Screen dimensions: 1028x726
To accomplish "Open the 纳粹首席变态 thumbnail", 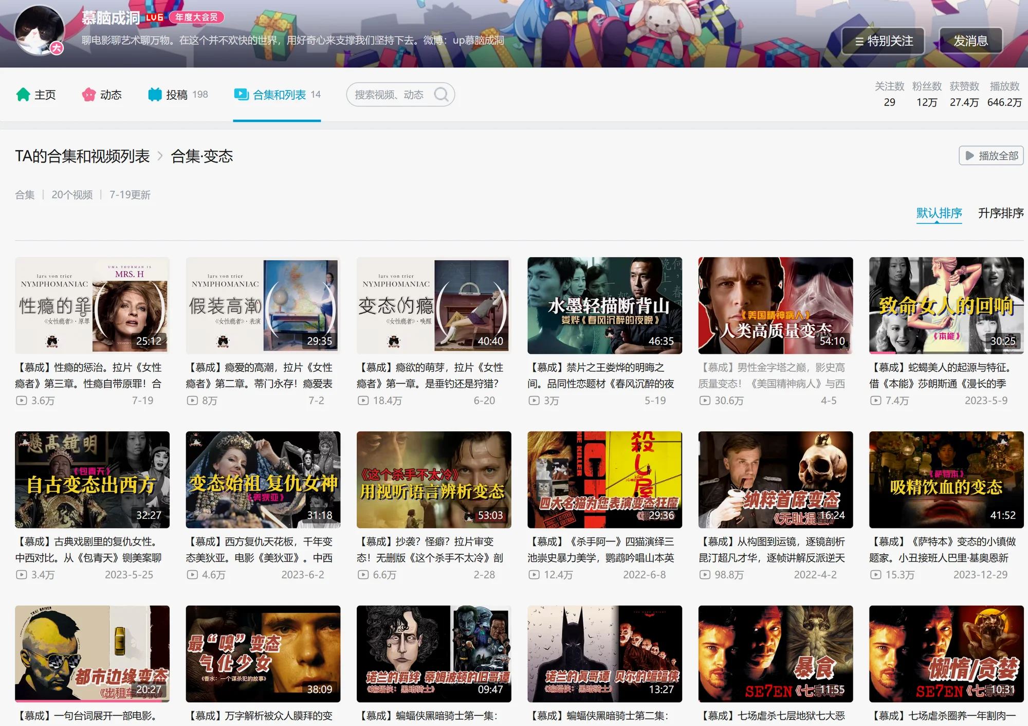I will 776,480.
